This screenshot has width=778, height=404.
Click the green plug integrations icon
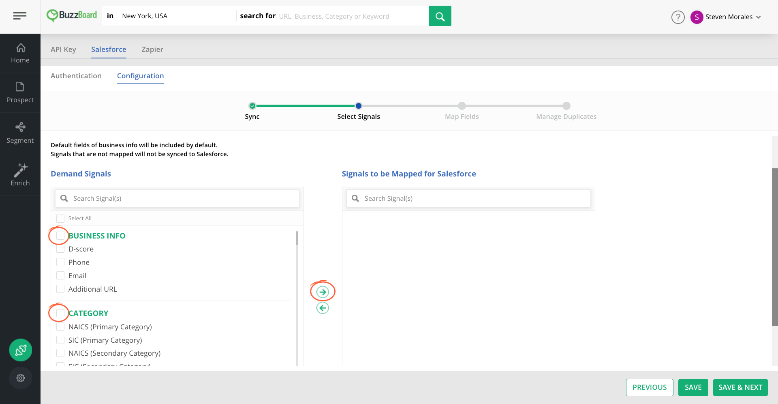coord(21,350)
